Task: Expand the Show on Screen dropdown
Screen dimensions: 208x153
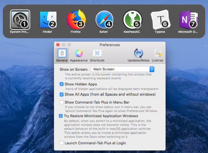Action: [122, 69]
